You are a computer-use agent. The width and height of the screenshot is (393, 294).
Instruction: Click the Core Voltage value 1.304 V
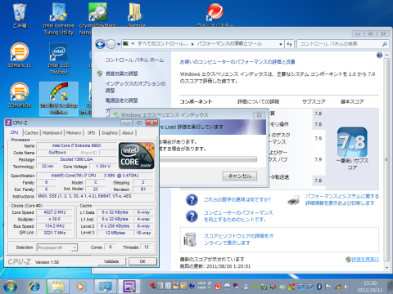point(103,166)
